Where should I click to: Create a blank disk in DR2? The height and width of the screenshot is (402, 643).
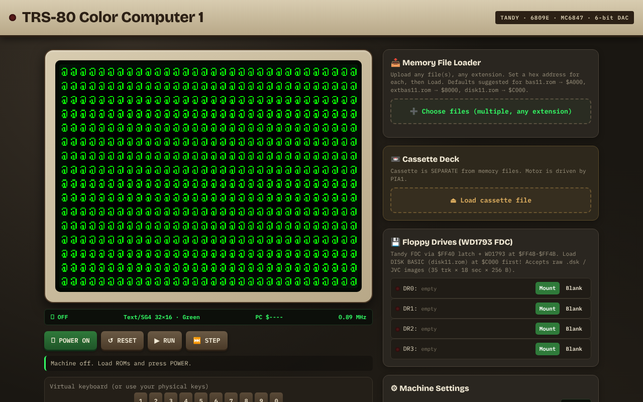tap(574, 329)
